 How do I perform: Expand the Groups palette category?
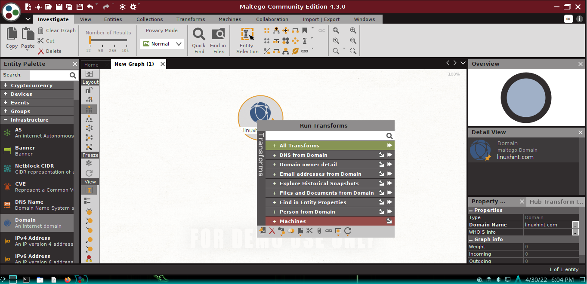pyautogui.click(x=6, y=111)
